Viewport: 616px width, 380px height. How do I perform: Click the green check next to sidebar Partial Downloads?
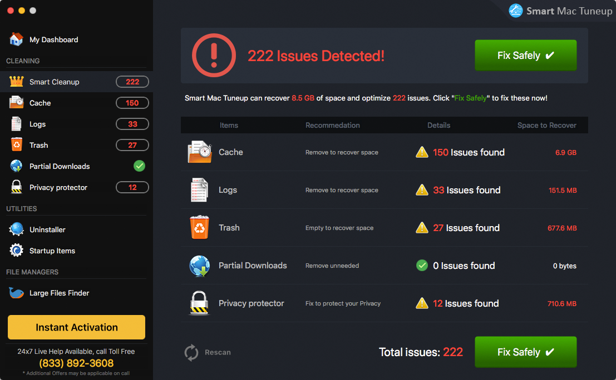139,166
